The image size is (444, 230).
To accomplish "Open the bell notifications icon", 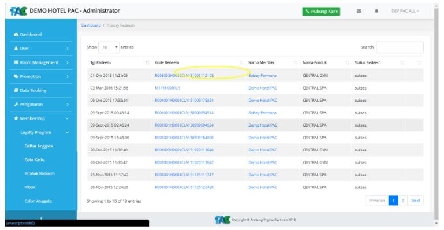I will point(376,11).
